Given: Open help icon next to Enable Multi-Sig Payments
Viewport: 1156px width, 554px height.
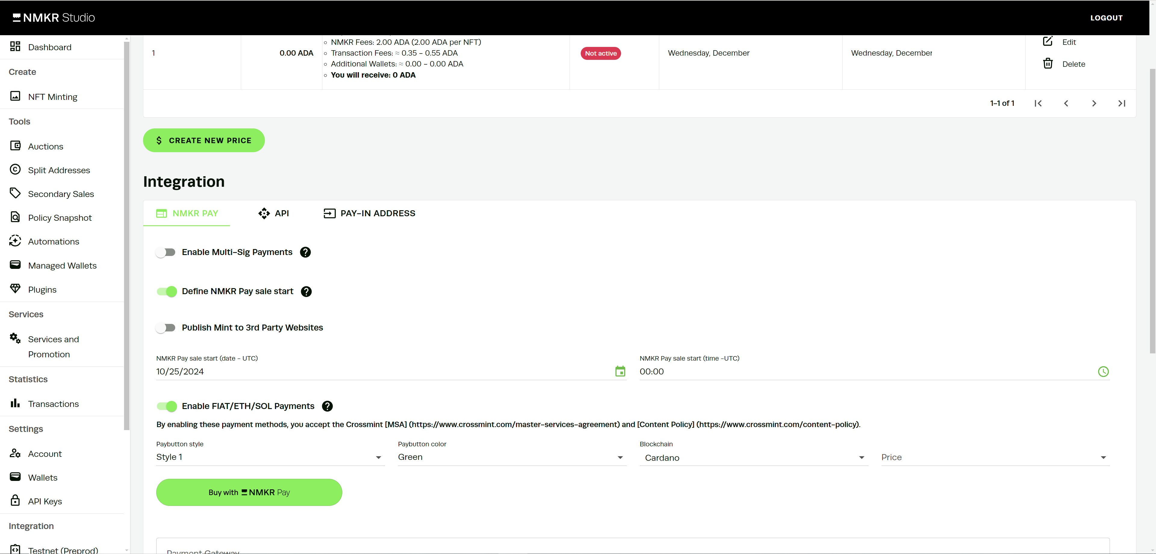Looking at the screenshot, I should click(305, 252).
